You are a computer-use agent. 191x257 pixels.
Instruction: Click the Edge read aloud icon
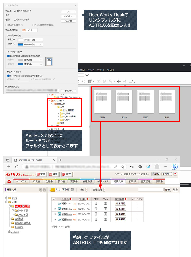tap(115, 167)
